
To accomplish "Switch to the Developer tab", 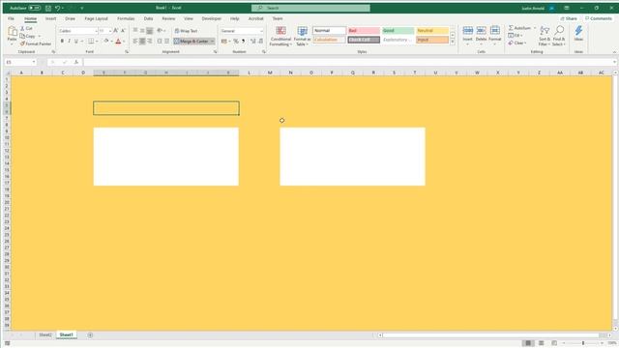I will (x=211, y=18).
